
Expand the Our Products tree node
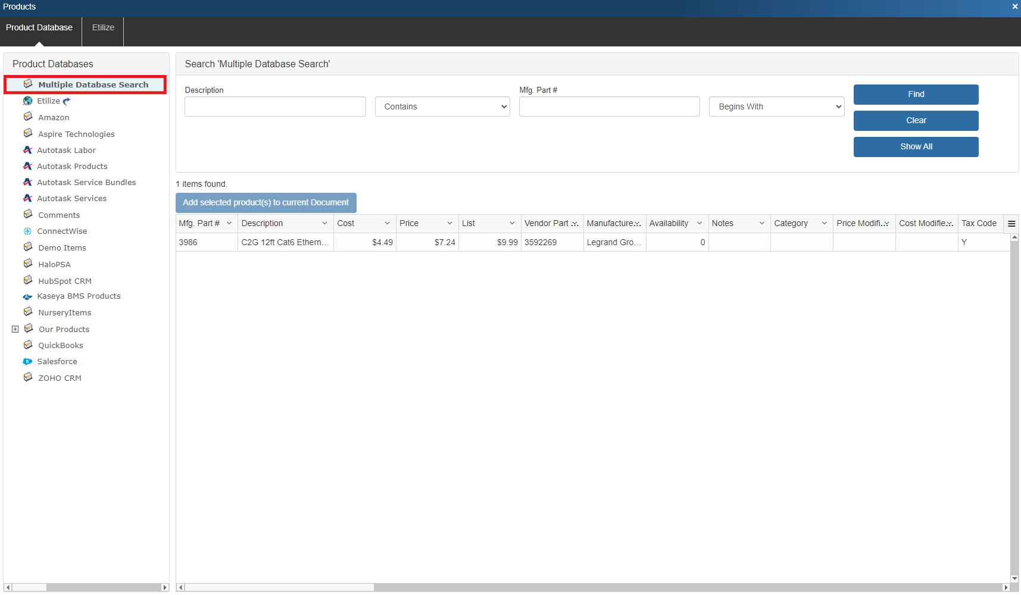click(15, 329)
